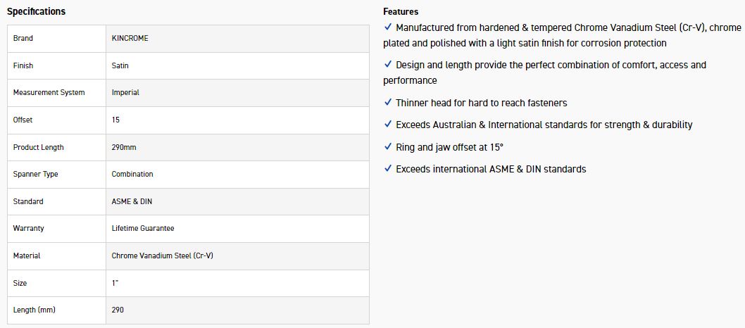Click checkmark beside Exceeds international ASME & DIN
Viewport: 745px width, 328px height.
tap(388, 169)
